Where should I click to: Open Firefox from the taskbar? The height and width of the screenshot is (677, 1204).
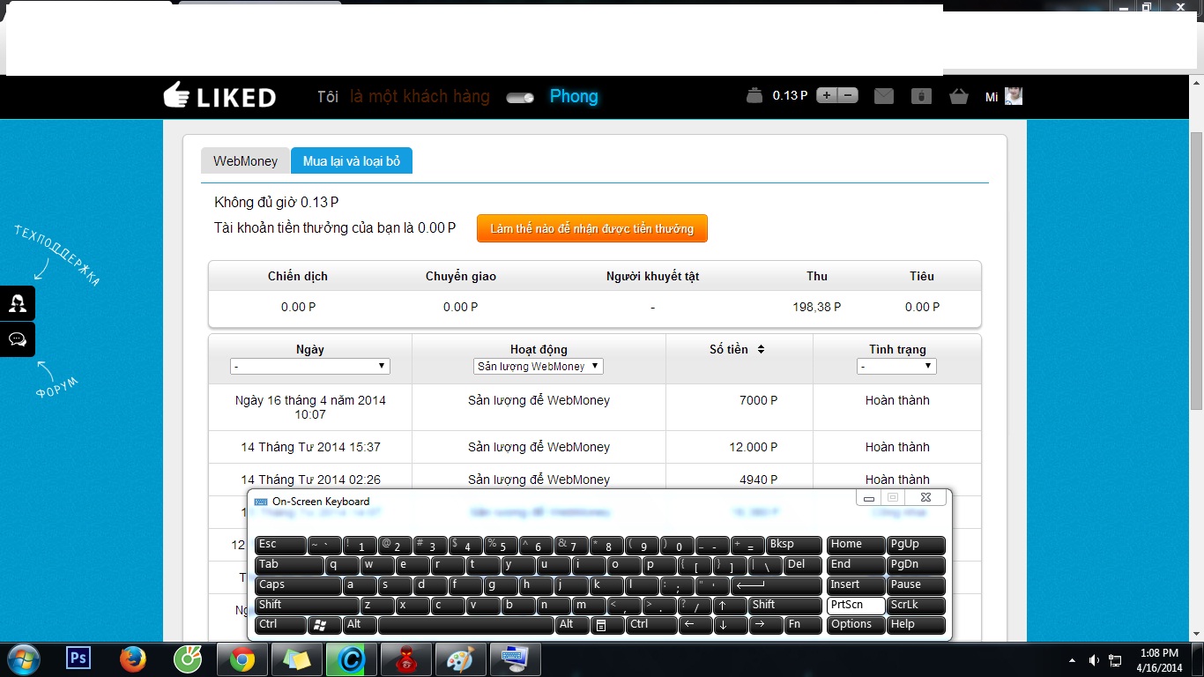point(133,659)
